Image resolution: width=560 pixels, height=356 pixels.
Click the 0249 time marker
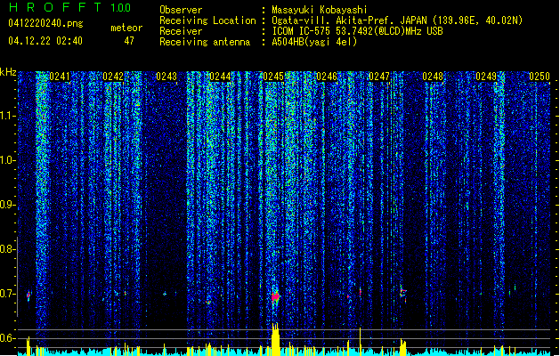coord(486,77)
